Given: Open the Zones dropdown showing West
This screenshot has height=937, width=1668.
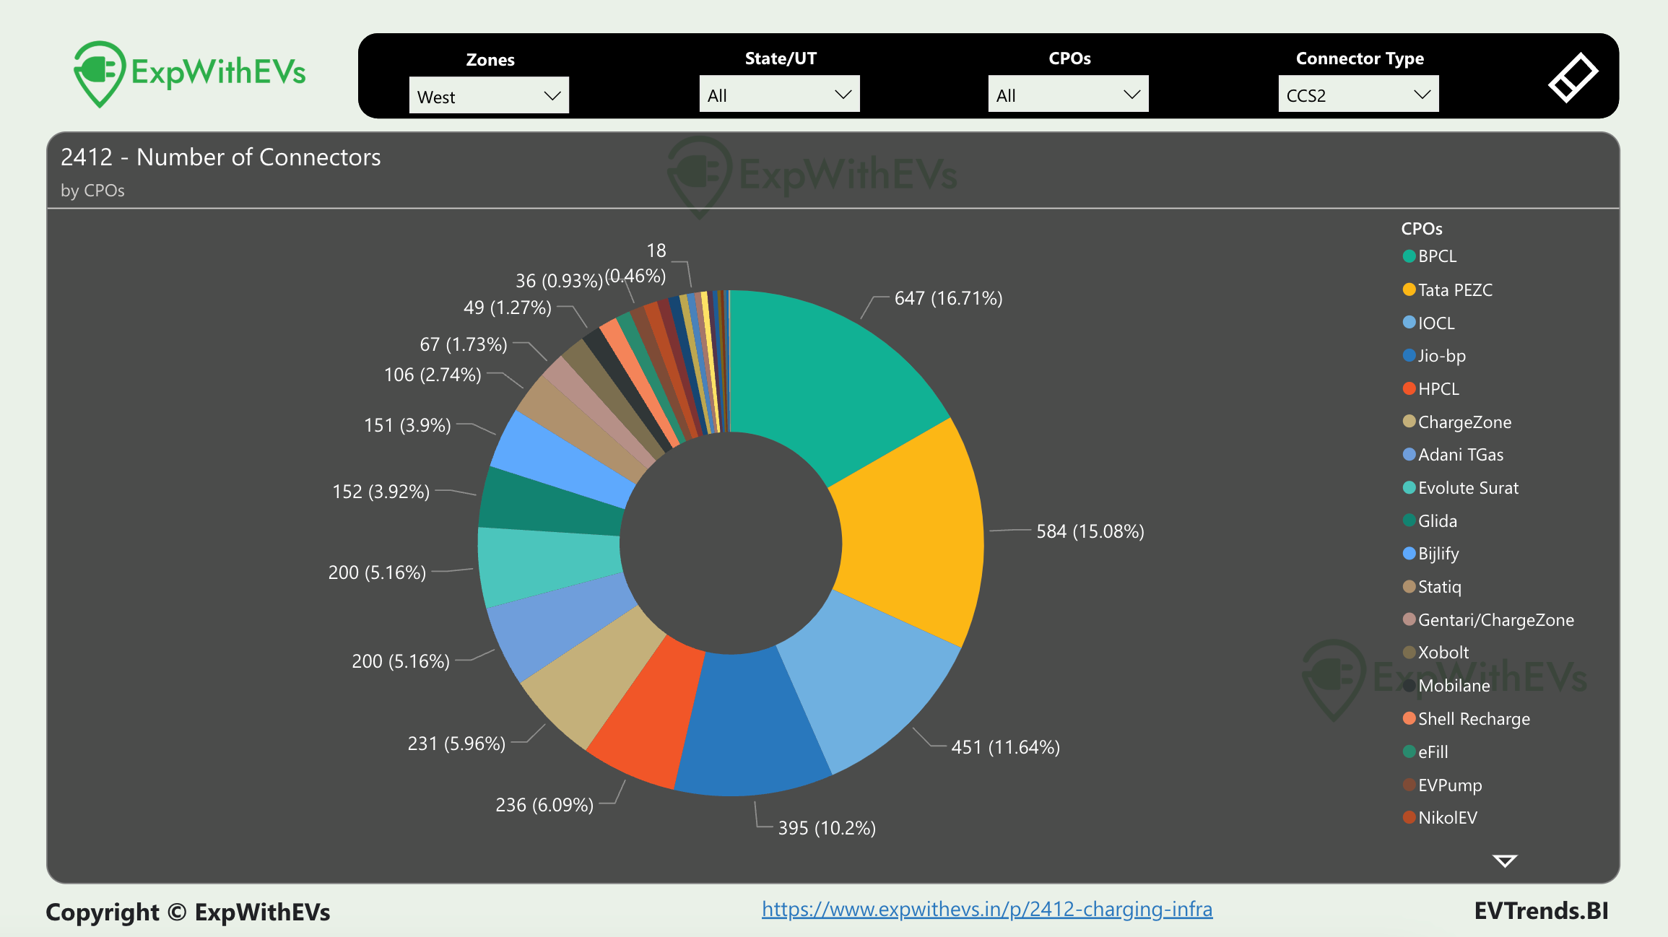Looking at the screenshot, I should [489, 96].
